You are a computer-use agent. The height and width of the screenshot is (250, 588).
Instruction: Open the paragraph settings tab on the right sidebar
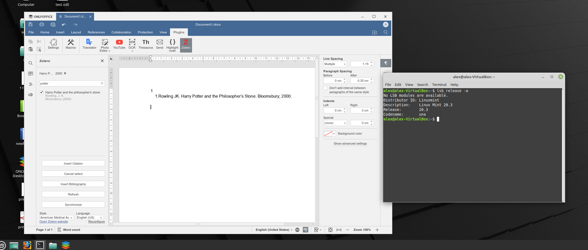pos(386,63)
